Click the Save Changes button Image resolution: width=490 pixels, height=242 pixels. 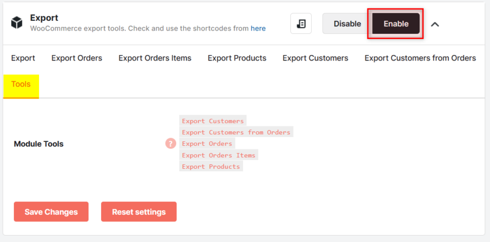[51, 211]
